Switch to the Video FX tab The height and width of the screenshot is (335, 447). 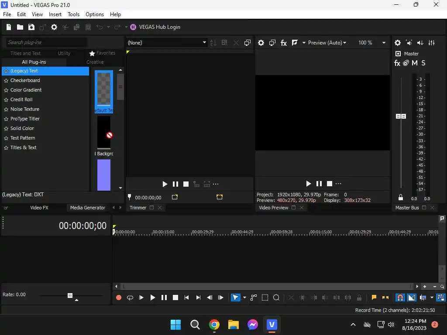39,208
